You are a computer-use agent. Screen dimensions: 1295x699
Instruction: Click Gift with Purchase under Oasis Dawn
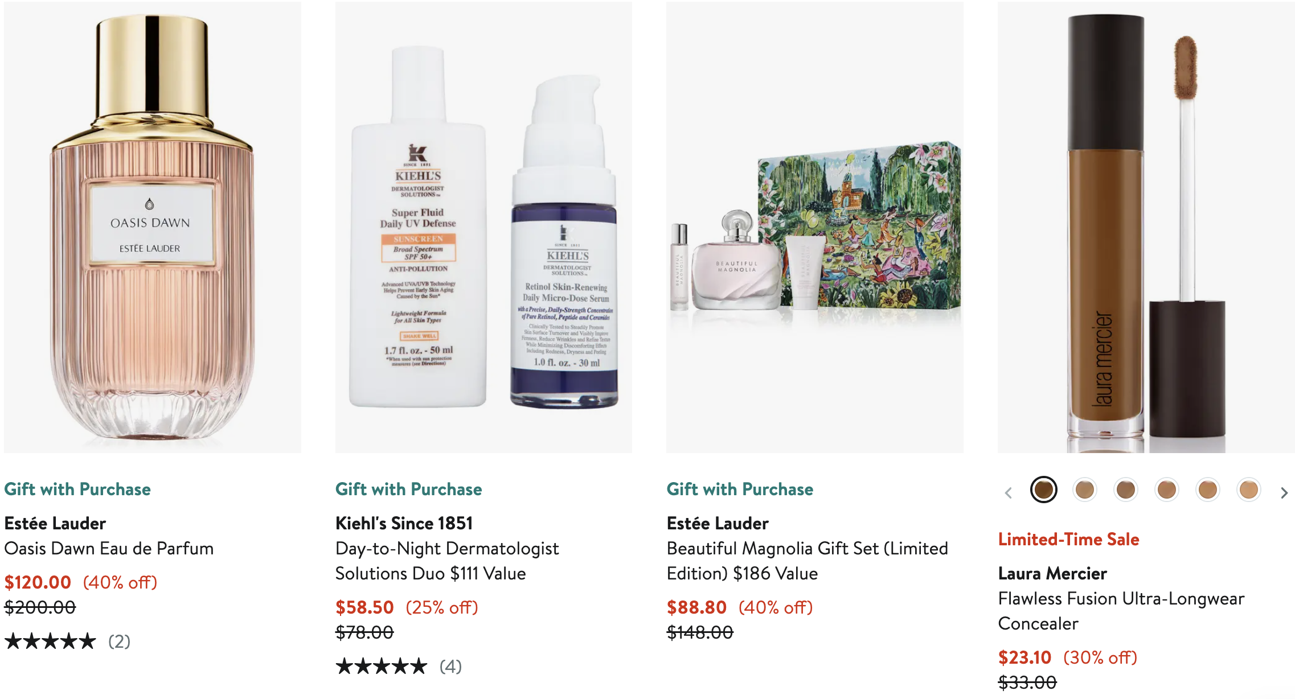coord(77,489)
